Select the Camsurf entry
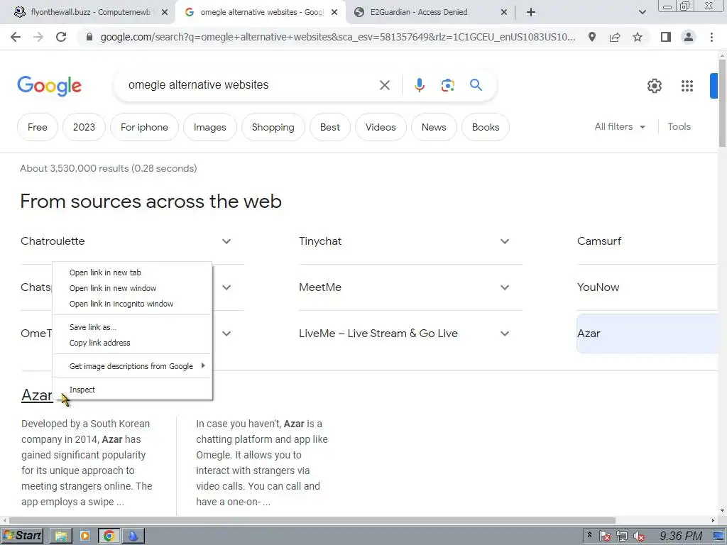This screenshot has width=727, height=545. (647, 241)
